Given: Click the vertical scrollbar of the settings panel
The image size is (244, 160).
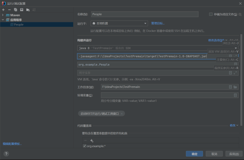Looking at the screenshot, I should click(x=241, y=80).
